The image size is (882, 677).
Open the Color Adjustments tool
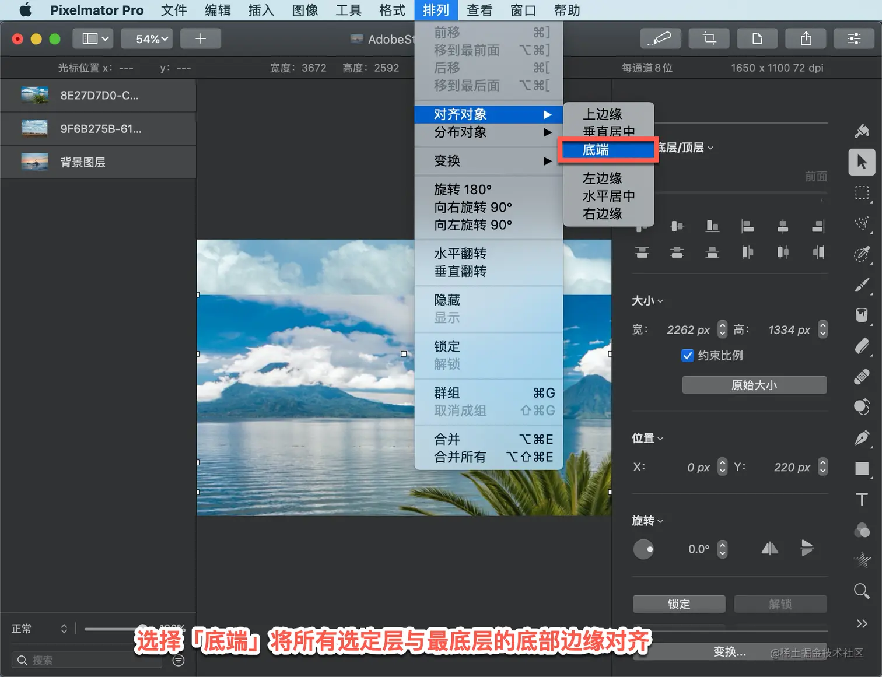point(862,530)
